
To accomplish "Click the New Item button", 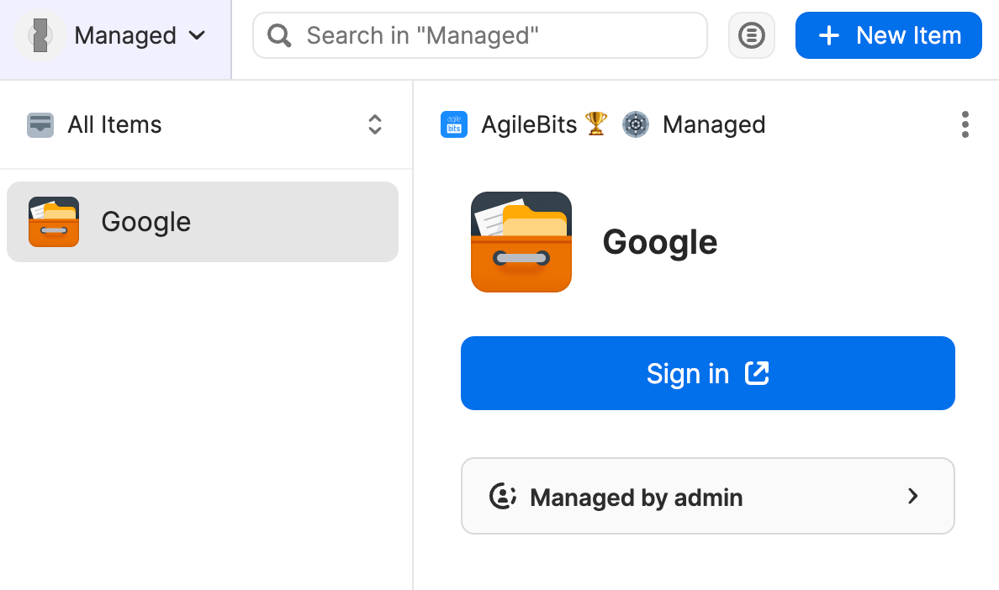I will coord(888,35).
